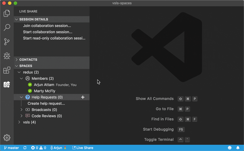The image size is (244, 151).
Task: Click the Toggle Terminal hint
Action: (x=159, y=139)
